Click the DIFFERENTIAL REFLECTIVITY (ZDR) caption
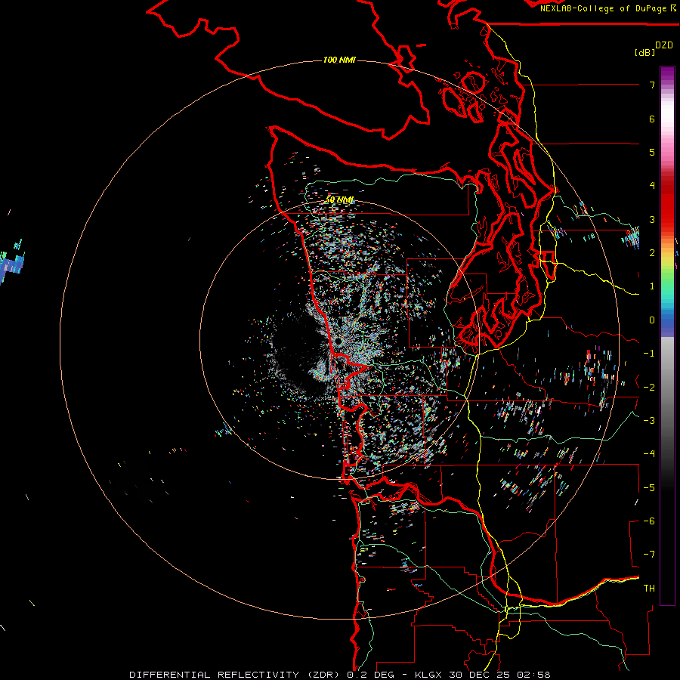 point(236,675)
